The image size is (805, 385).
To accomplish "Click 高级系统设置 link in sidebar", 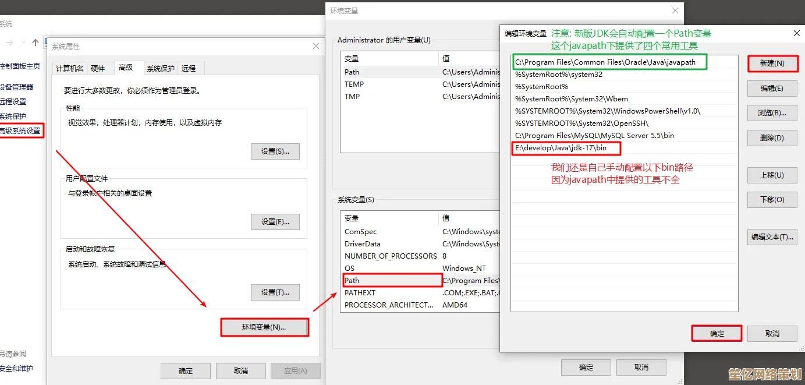I will click(x=20, y=131).
